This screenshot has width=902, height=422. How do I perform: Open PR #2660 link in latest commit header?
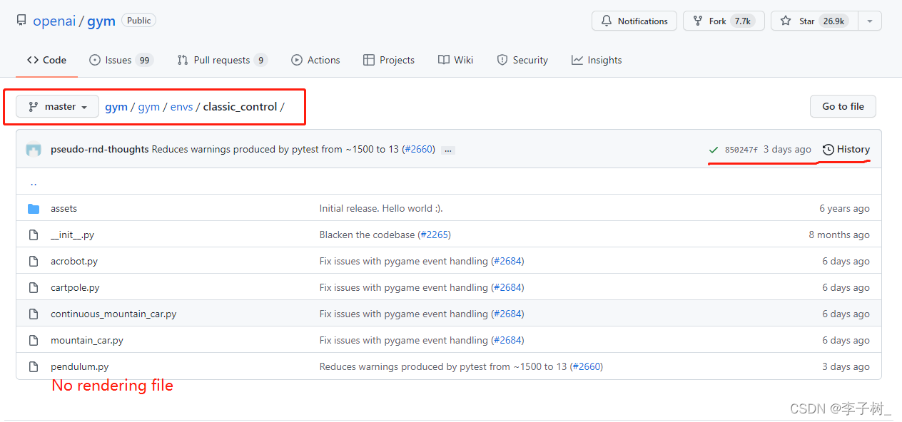click(418, 149)
